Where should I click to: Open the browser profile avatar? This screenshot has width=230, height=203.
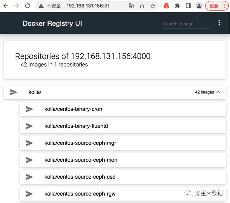tap(199, 6)
